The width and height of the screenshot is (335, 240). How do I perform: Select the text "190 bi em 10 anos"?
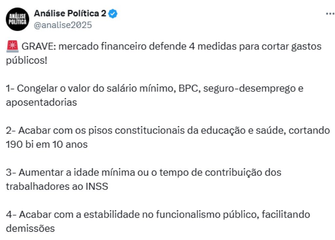pyautogui.click(x=47, y=144)
